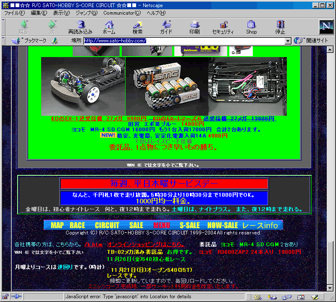The height and width of the screenshot is (302, 336).
Task: Click the cyan 逆回り text
Action: (65, 267)
